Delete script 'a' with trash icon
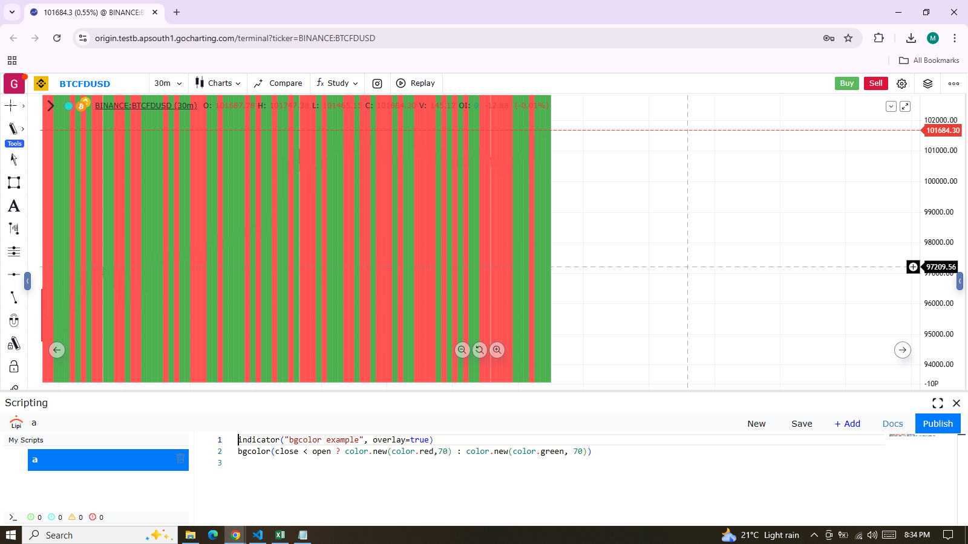The width and height of the screenshot is (968, 544). point(180,459)
